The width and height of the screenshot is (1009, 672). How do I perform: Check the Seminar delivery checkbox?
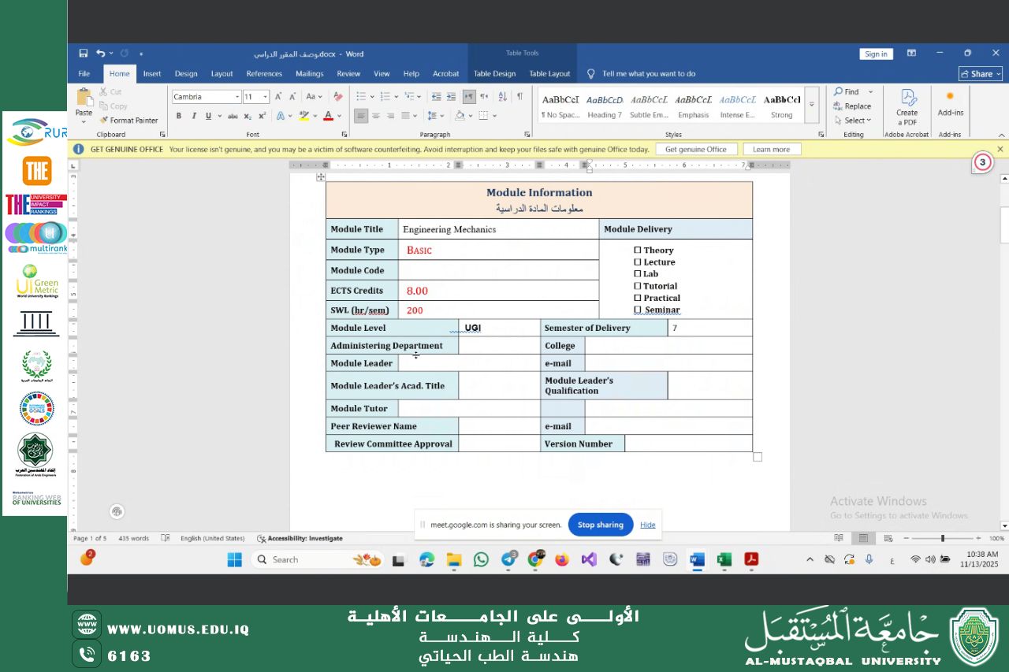click(639, 310)
